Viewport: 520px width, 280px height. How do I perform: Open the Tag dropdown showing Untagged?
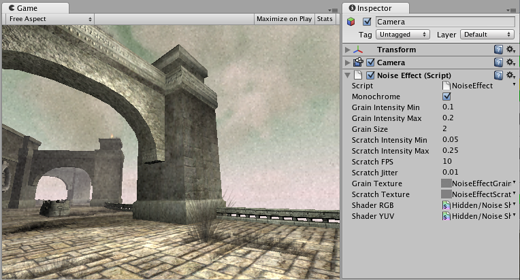[403, 35]
